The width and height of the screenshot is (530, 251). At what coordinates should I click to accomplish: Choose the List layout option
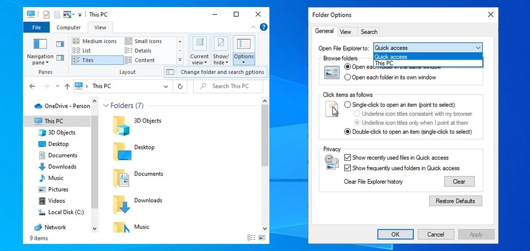82,51
